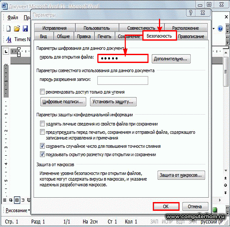
Task: Switch to the Общие tab
Action: (63, 36)
